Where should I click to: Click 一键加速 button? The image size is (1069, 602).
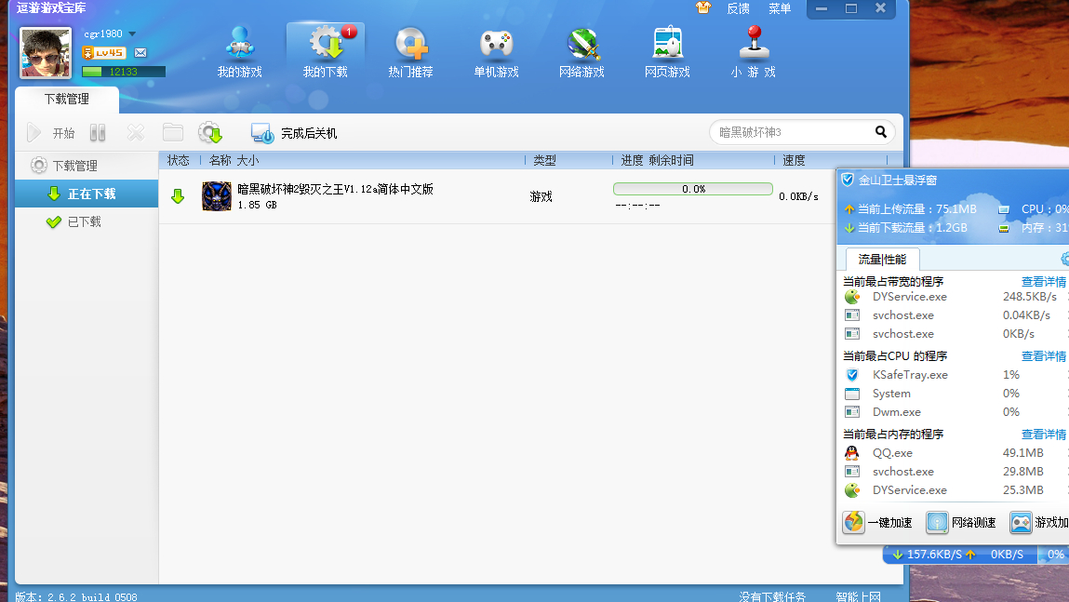877,522
